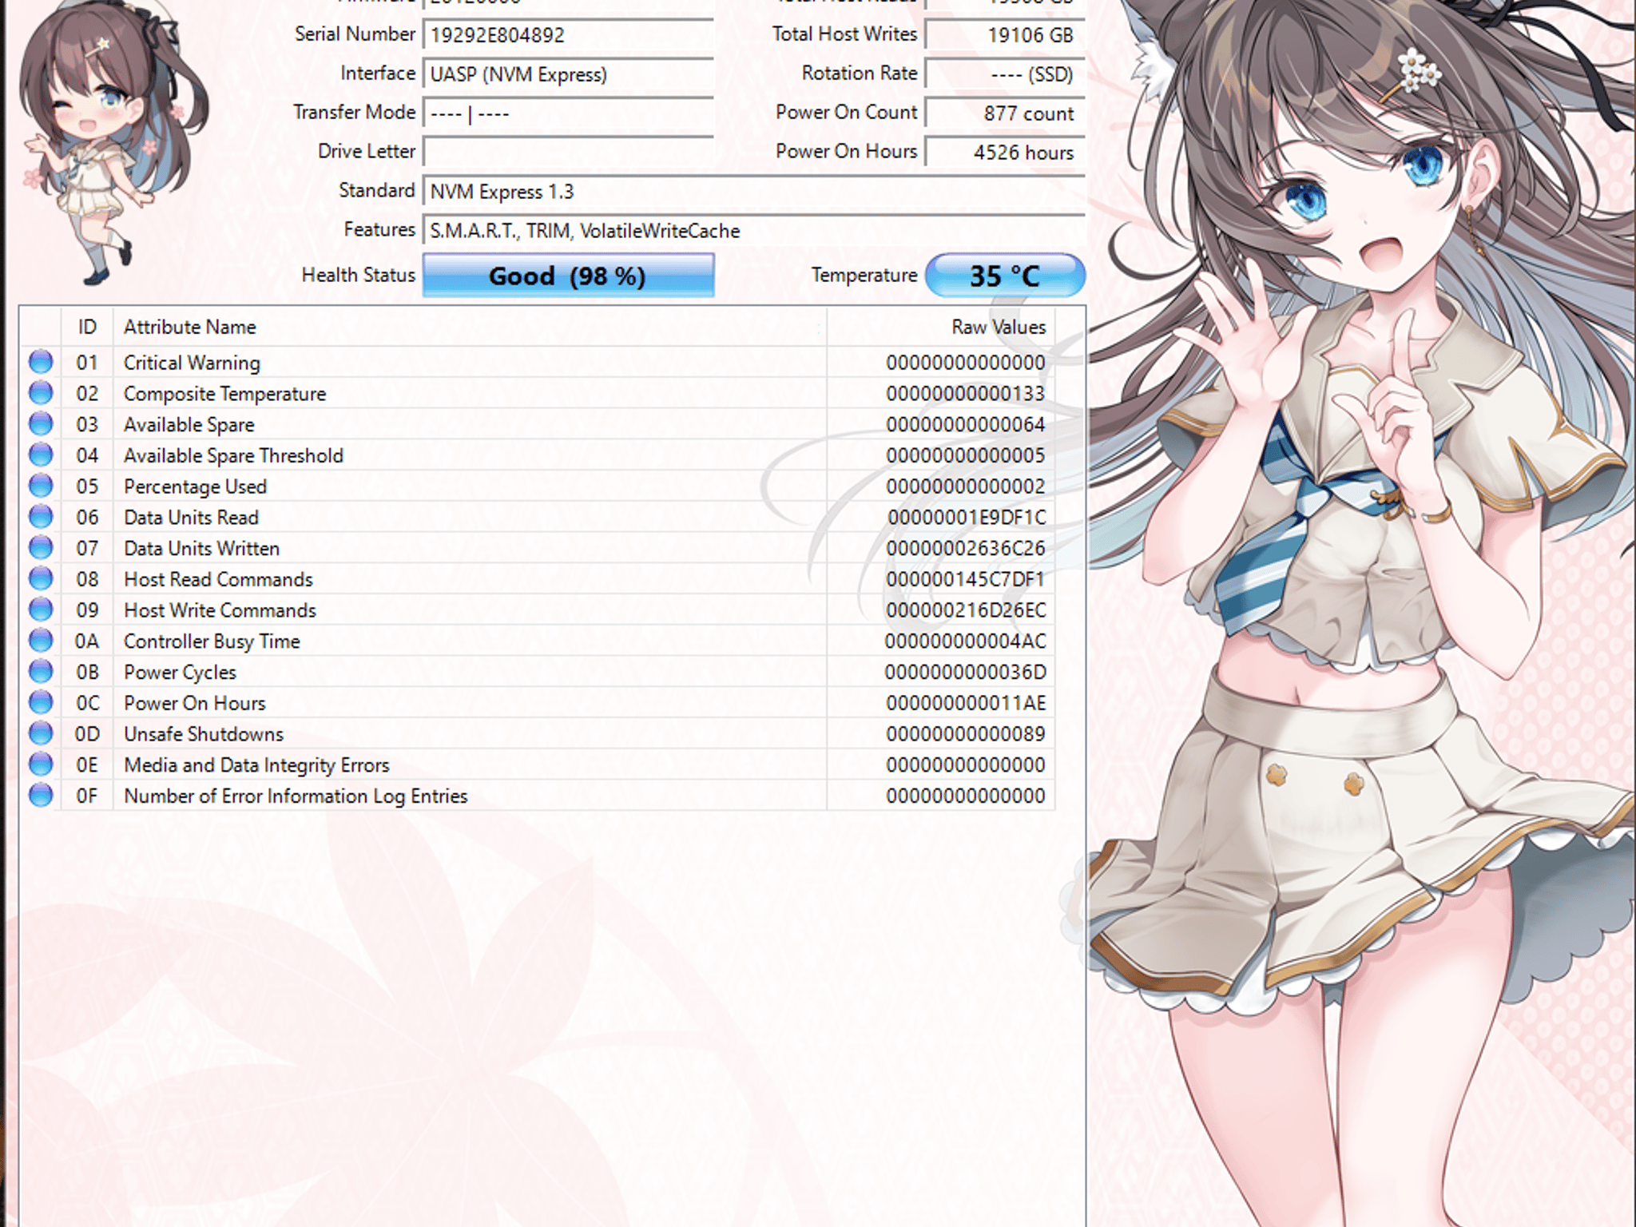The image size is (1636, 1227).
Task: Select the Serial Number field
Action: [x=568, y=35]
